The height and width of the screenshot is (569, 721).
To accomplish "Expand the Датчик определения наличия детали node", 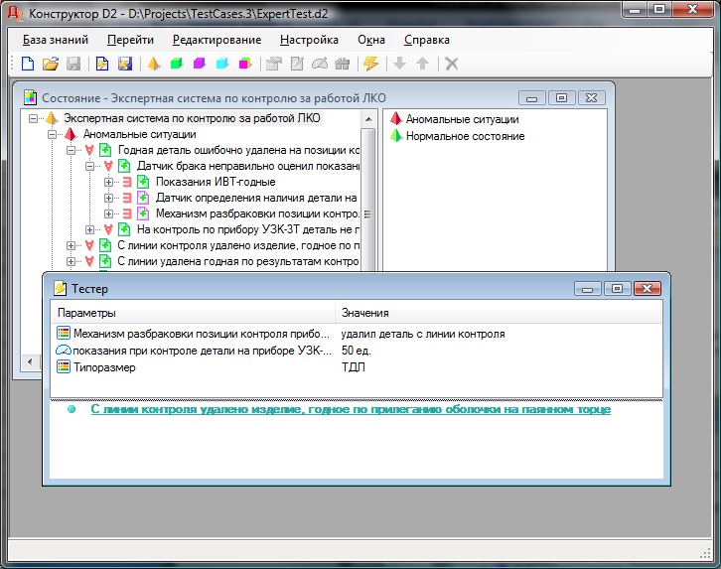I will (109, 198).
